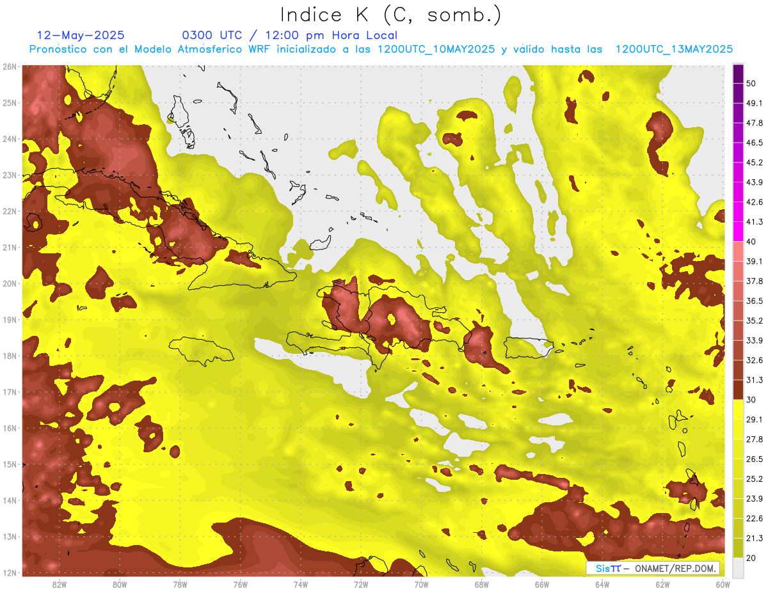Click the latitude label "25N"

pos(10,103)
